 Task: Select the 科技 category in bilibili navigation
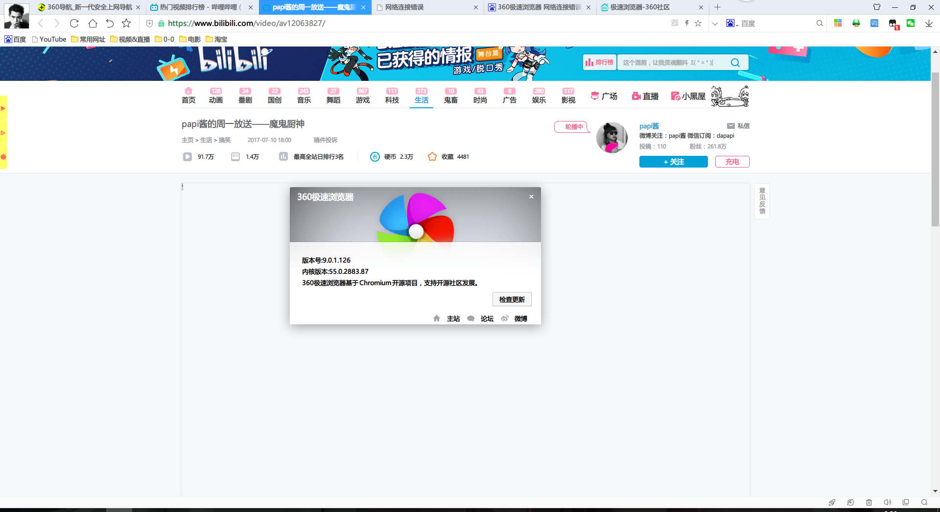click(x=392, y=99)
